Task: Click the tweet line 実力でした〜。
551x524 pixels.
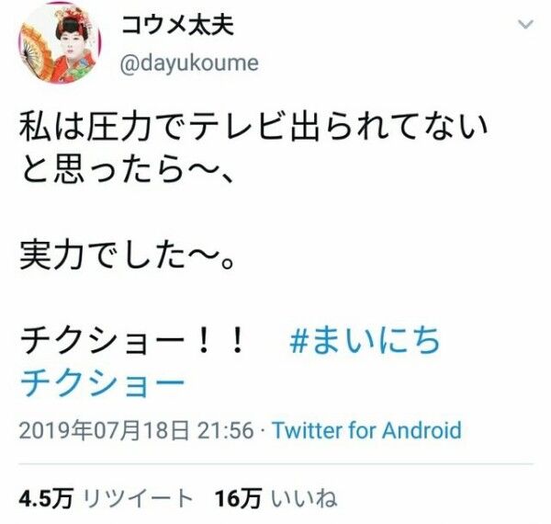Action: [x=127, y=256]
